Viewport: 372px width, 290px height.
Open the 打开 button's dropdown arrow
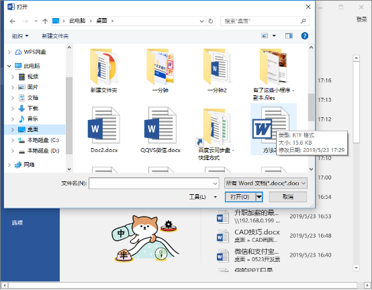click(259, 197)
